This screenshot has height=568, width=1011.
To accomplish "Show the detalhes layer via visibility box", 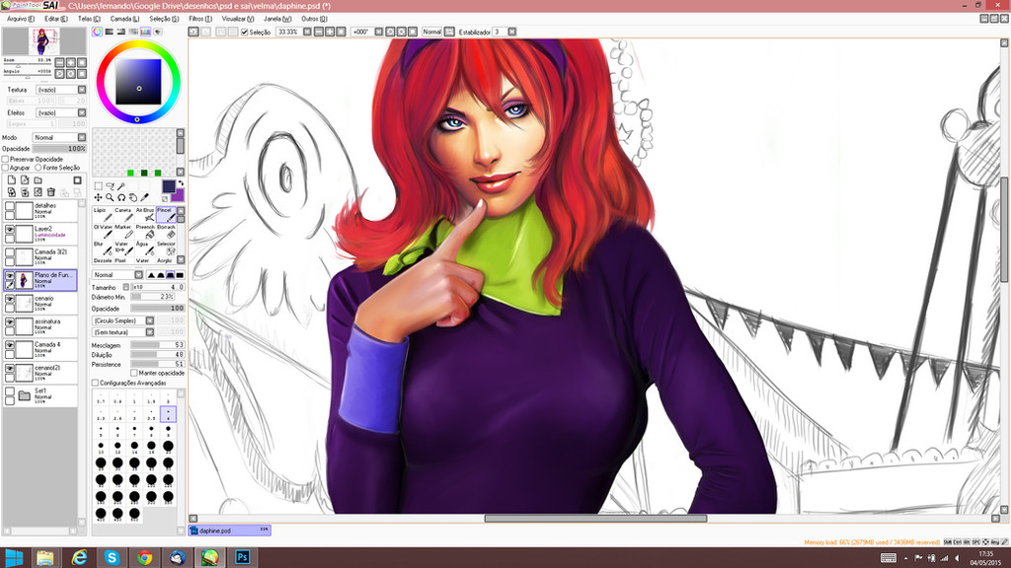I will (x=10, y=206).
